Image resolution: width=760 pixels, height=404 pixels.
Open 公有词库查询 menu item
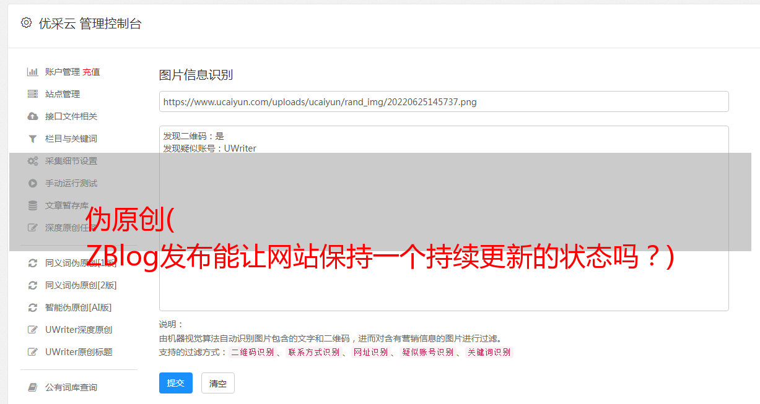(71, 387)
